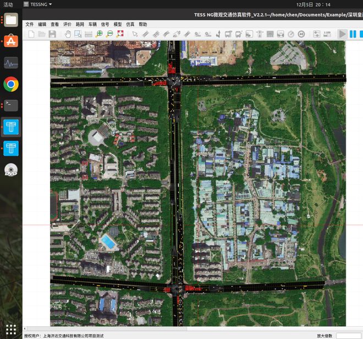
Task: Save the network with the floppy disk icon
Action: (52, 34)
